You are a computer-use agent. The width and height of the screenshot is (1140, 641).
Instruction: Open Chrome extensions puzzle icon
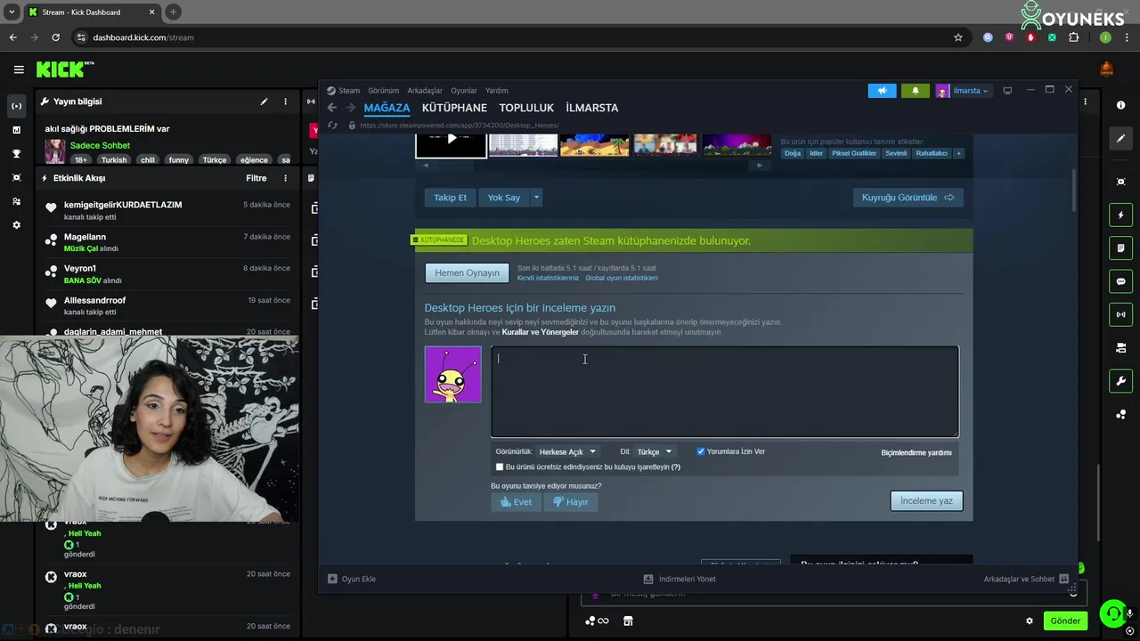click(x=1073, y=37)
